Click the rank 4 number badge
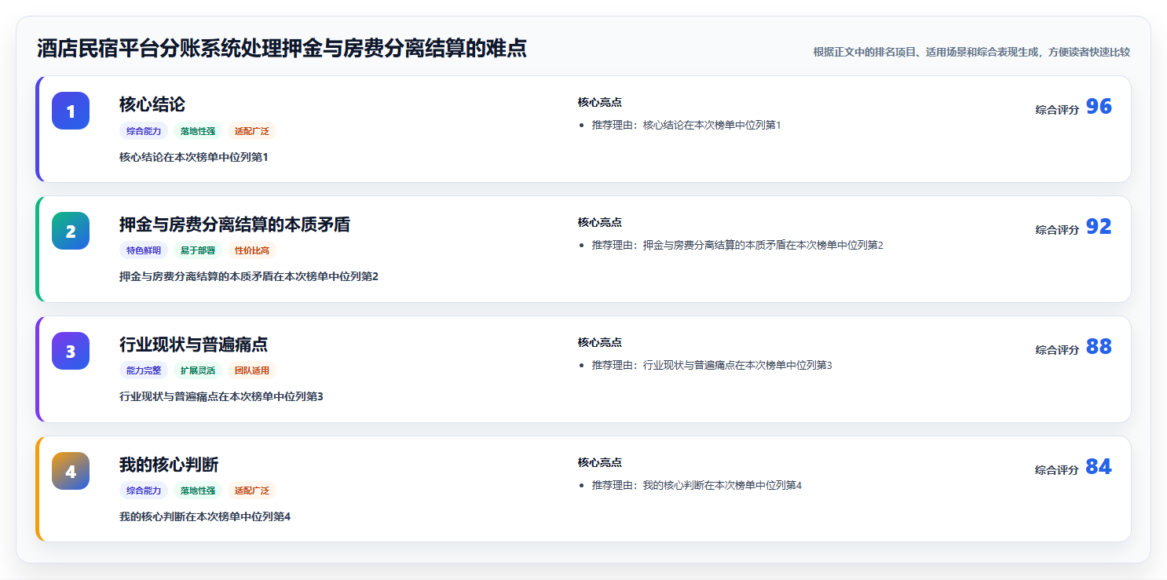The image size is (1167, 580). pyautogui.click(x=71, y=471)
